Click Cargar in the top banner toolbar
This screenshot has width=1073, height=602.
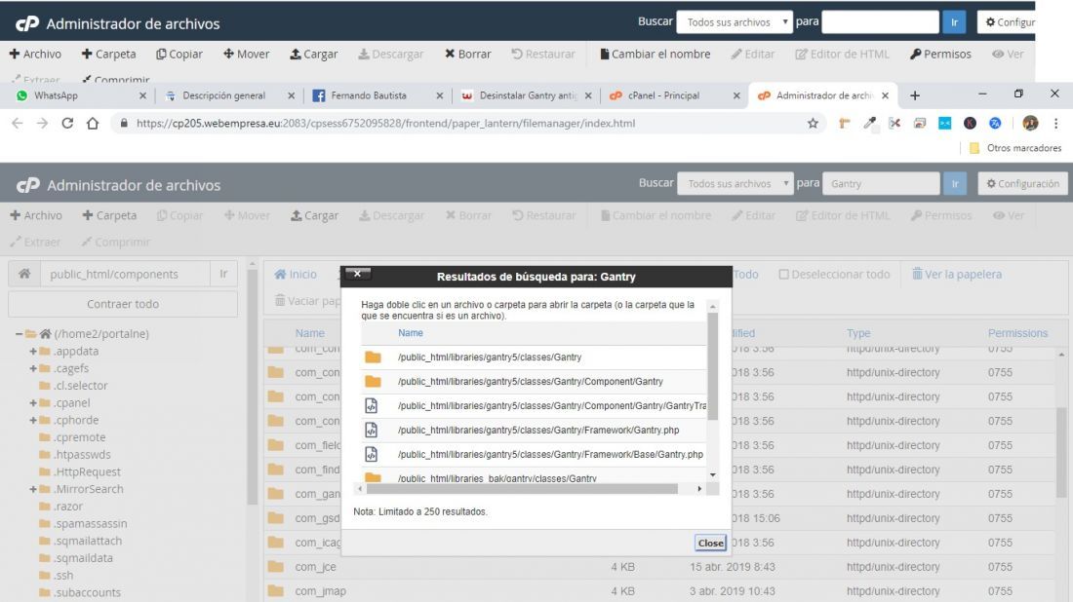pos(313,54)
